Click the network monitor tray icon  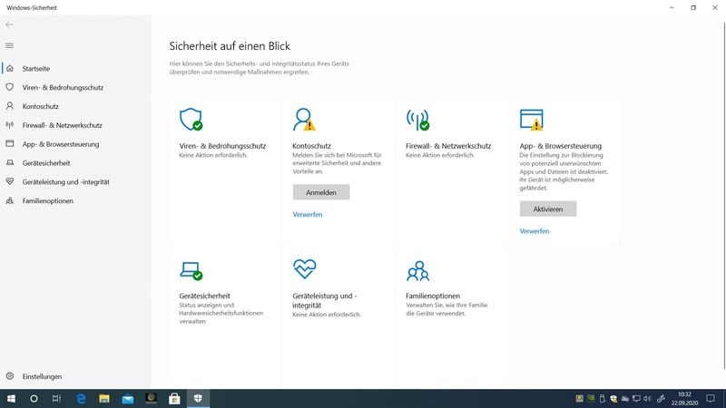pyautogui.click(x=636, y=398)
